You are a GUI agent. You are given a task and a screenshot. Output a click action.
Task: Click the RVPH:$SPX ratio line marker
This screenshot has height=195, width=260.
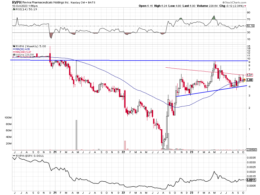13,155
